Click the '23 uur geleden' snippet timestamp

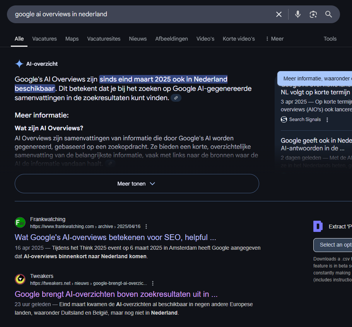click(33, 304)
